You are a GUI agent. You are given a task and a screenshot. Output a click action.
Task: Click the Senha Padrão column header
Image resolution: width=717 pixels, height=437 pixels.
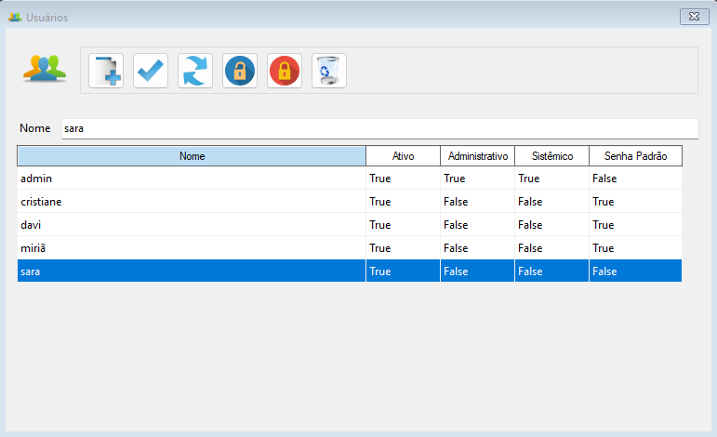(x=635, y=156)
